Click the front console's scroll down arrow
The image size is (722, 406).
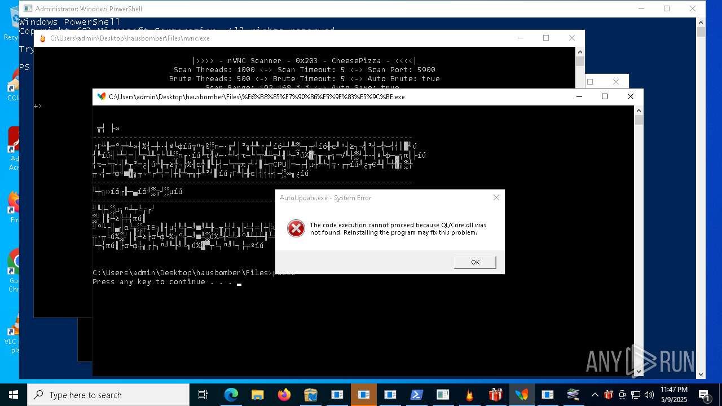pyautogui.click(x=639, y=371)
